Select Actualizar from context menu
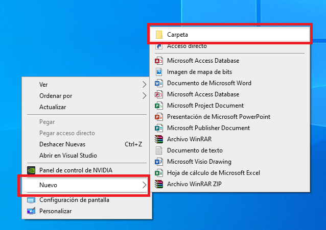 point(53,107)
